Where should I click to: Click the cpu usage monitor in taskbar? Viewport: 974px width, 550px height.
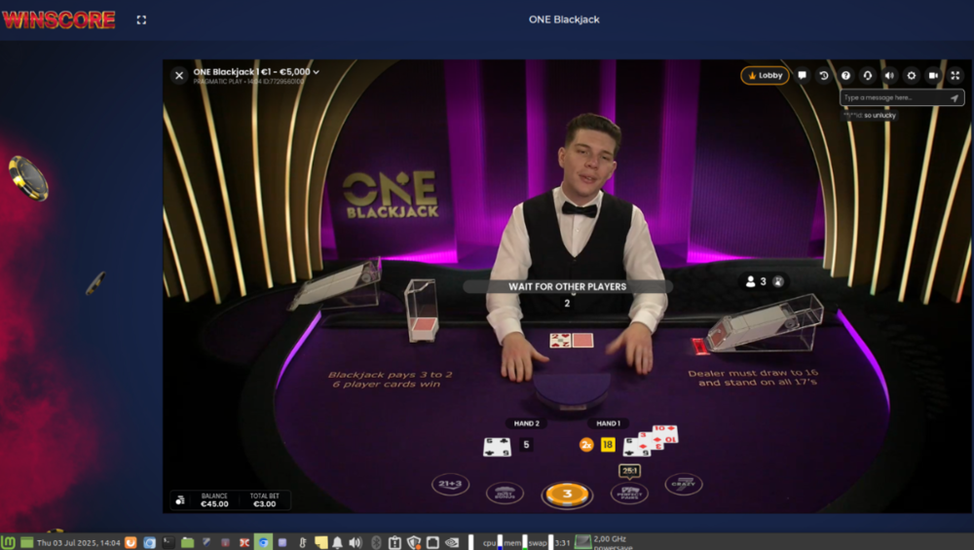(x=492, y=542)
